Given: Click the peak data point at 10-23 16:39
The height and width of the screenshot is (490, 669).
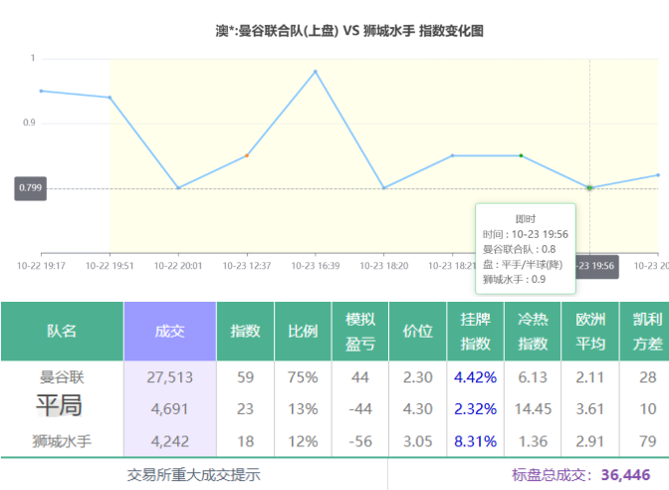Looking at the screenshot, I should click(316, 72).
